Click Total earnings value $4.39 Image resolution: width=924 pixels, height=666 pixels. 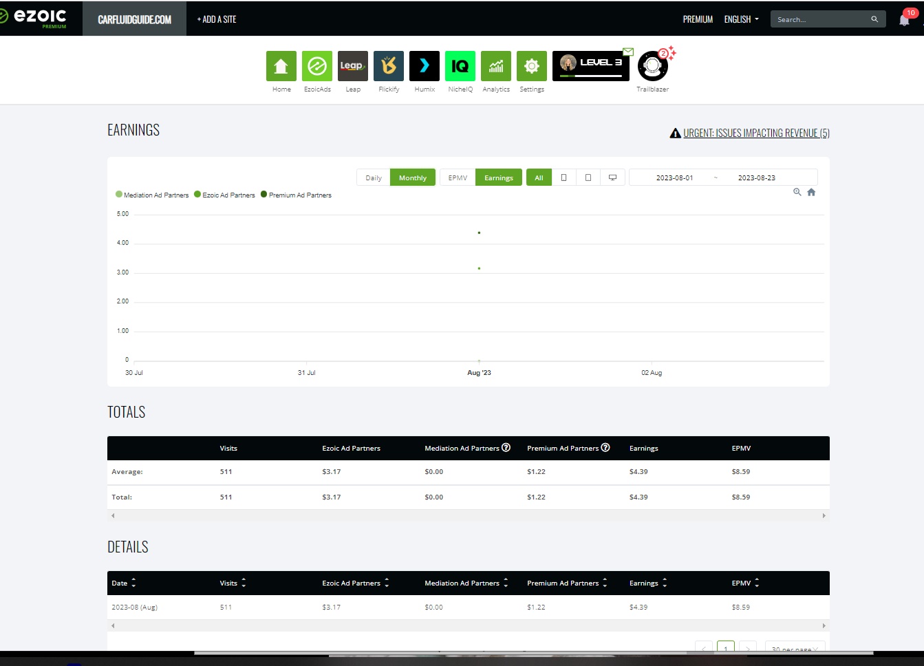point(638,497)
